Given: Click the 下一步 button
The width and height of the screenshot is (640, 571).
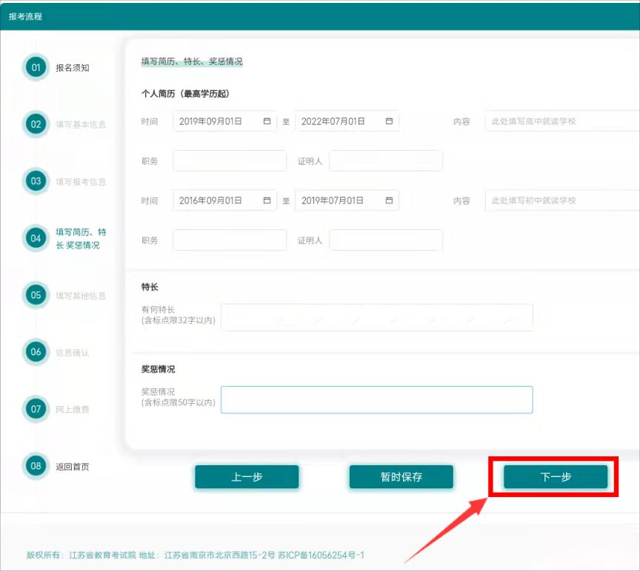Looking at the screenshot, I should point(556,477).
